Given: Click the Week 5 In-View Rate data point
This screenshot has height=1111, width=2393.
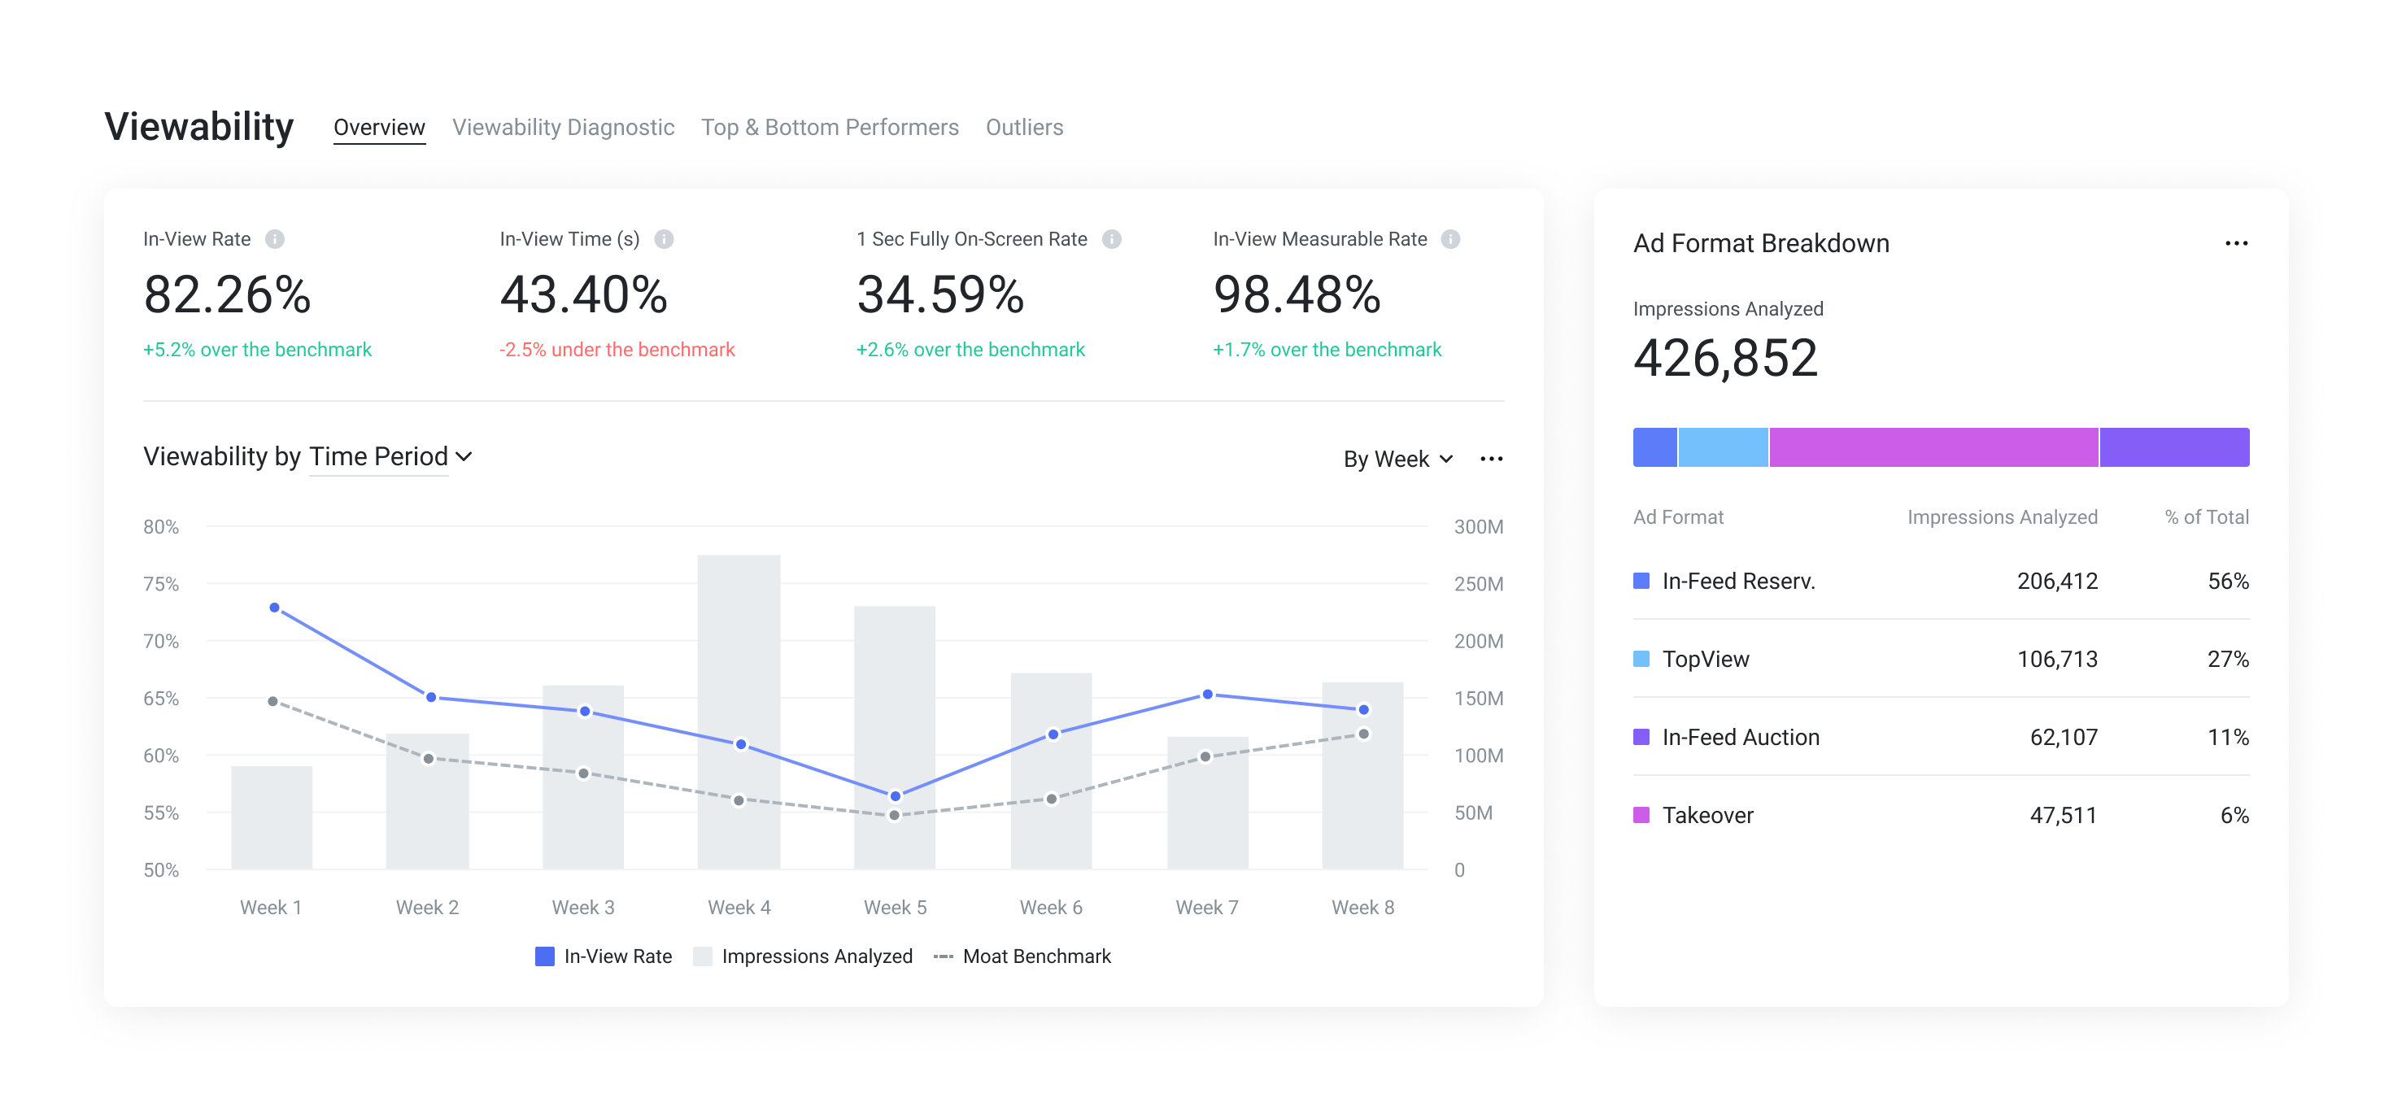Looking at the screenshot, I should click(896, 796).
